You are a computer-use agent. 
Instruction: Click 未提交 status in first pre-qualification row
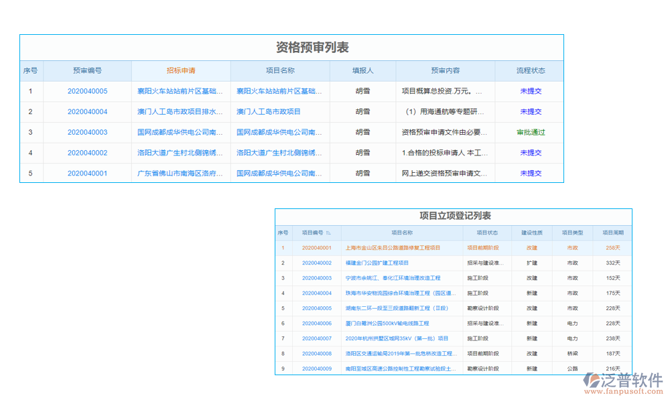point(529,91)
